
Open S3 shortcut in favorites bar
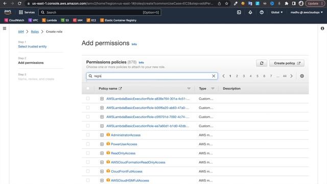point(65,20)
